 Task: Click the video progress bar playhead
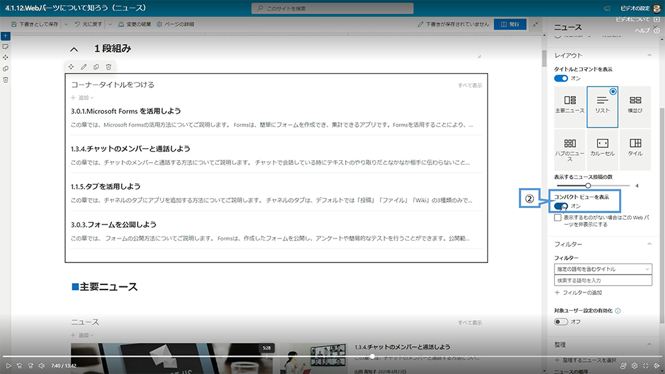coord(372,357)
